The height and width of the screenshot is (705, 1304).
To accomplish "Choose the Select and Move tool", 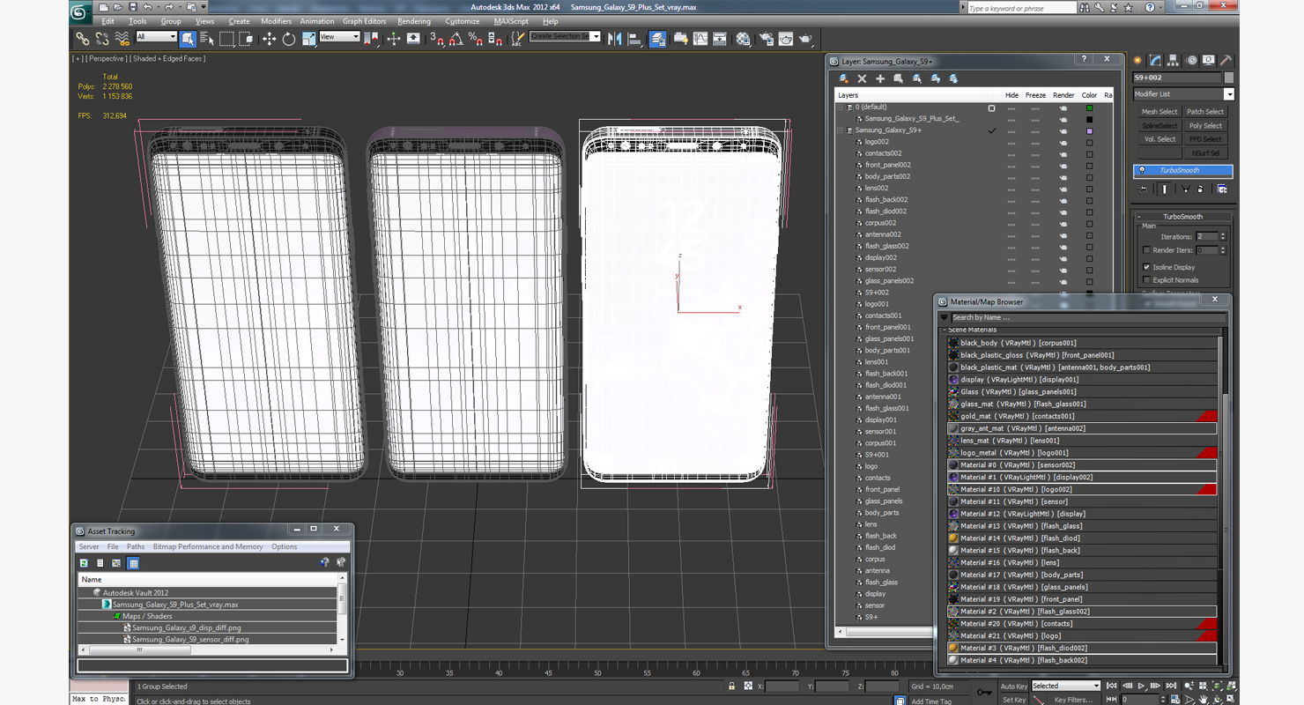I will [269, 39].
